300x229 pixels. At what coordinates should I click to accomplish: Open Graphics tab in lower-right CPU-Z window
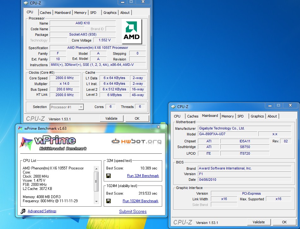(x=257, y=116)
